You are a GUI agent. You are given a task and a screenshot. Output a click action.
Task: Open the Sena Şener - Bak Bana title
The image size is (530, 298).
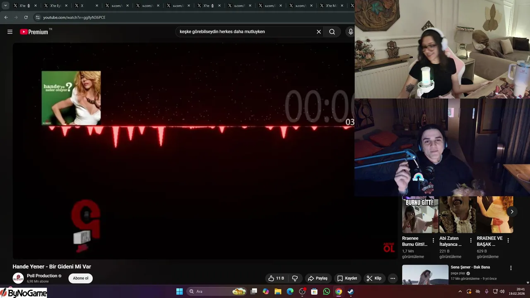coord(470,267)
